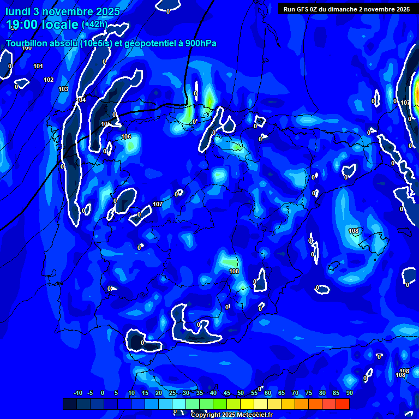Viewport: 419px width, 419px height.
Task: Click the "50" value on the color scale
Action: (241, 393)
